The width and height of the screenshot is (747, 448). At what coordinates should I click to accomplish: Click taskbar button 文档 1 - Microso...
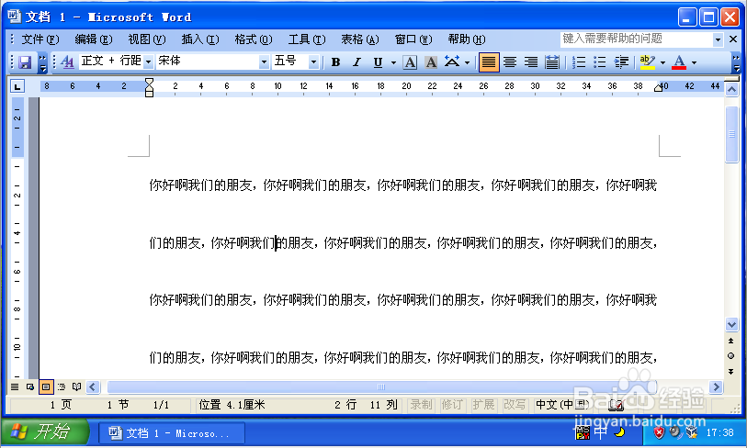pos(172,433)
